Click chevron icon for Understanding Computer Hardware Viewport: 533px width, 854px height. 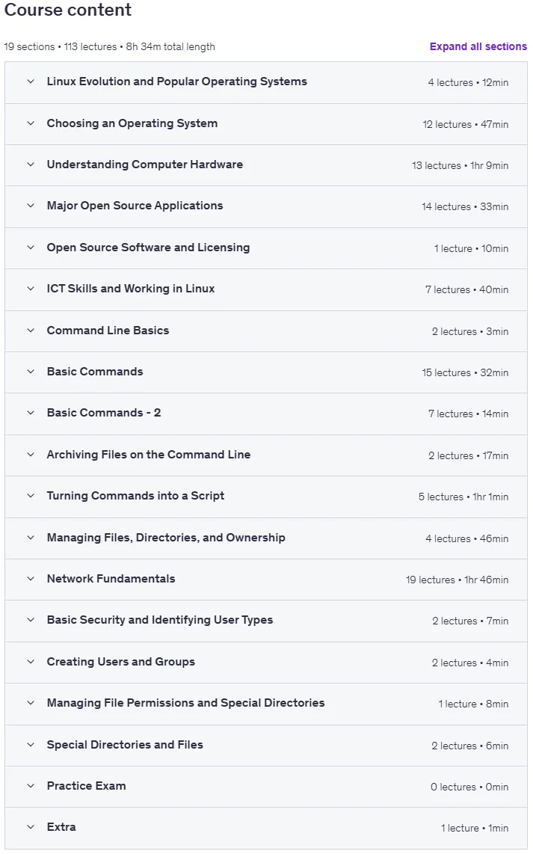31,165
